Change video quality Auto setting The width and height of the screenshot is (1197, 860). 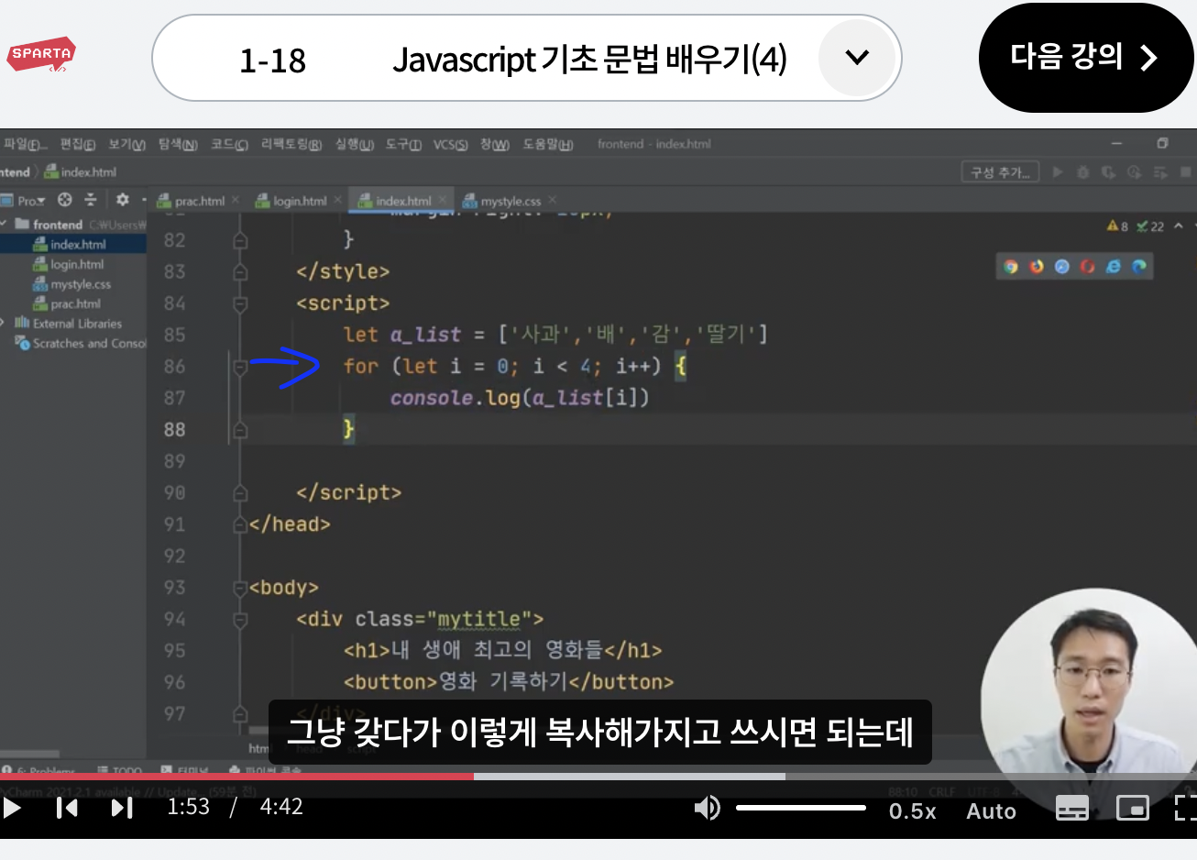pyautogui.click(x=991, y=811)
